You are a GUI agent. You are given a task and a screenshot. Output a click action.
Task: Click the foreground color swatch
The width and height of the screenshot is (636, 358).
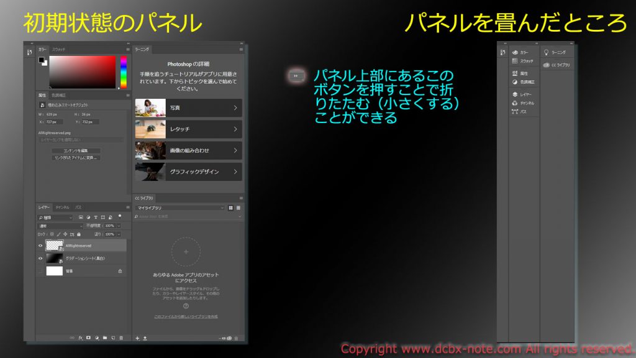[x=41, y=60]
